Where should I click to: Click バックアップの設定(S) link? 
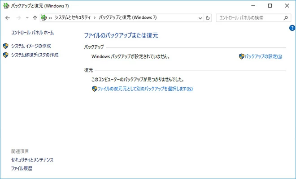coord(263,56)
